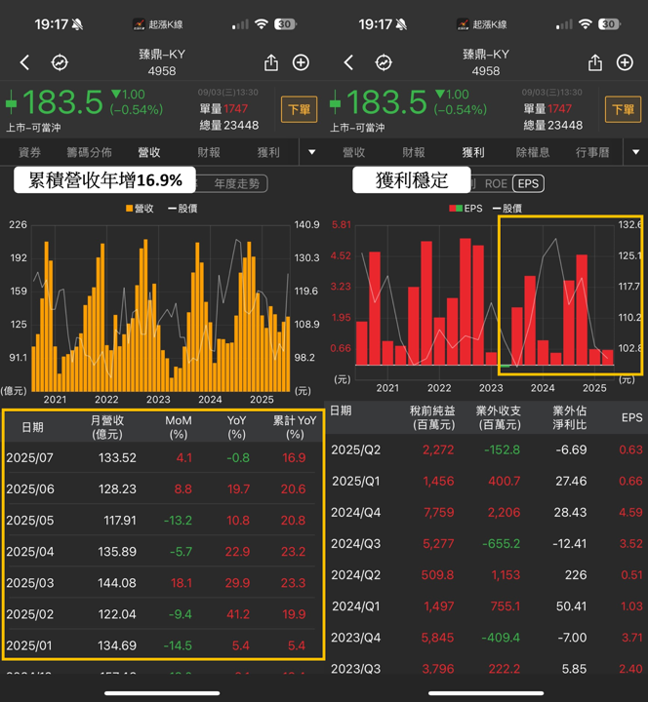The image size is (648, 702).
Task: Tap the 2024/Q3 earnings row
Action: 486,543
